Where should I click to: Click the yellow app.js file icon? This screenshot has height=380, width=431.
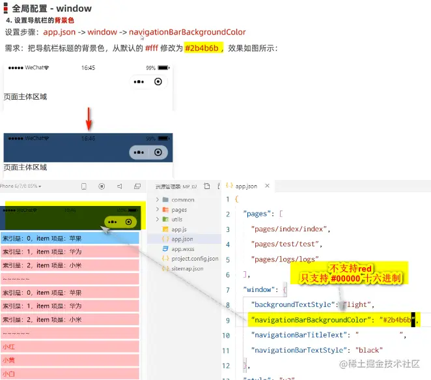click(165, 229)
